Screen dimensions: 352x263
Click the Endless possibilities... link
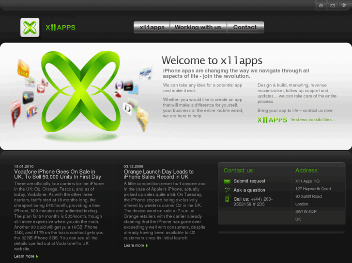click(313, 120)
